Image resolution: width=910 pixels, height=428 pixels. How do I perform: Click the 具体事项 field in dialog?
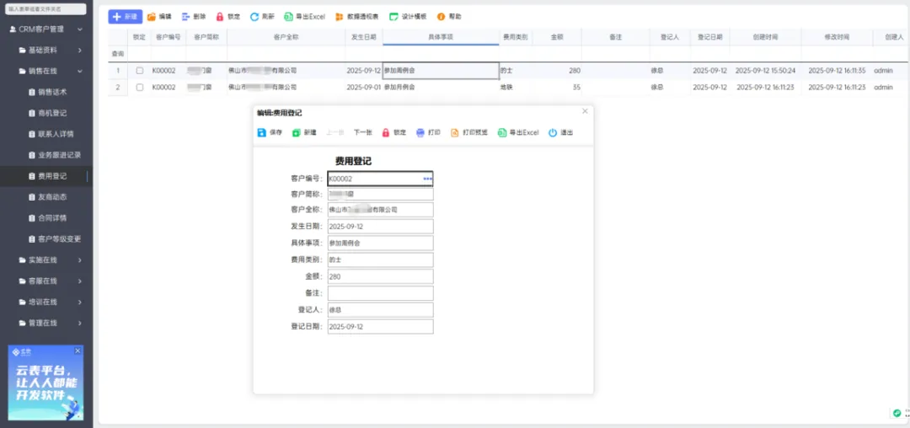coord(381,243)
